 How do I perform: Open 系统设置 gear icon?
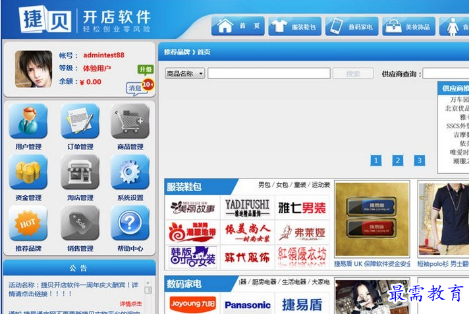tap(130, 172)
